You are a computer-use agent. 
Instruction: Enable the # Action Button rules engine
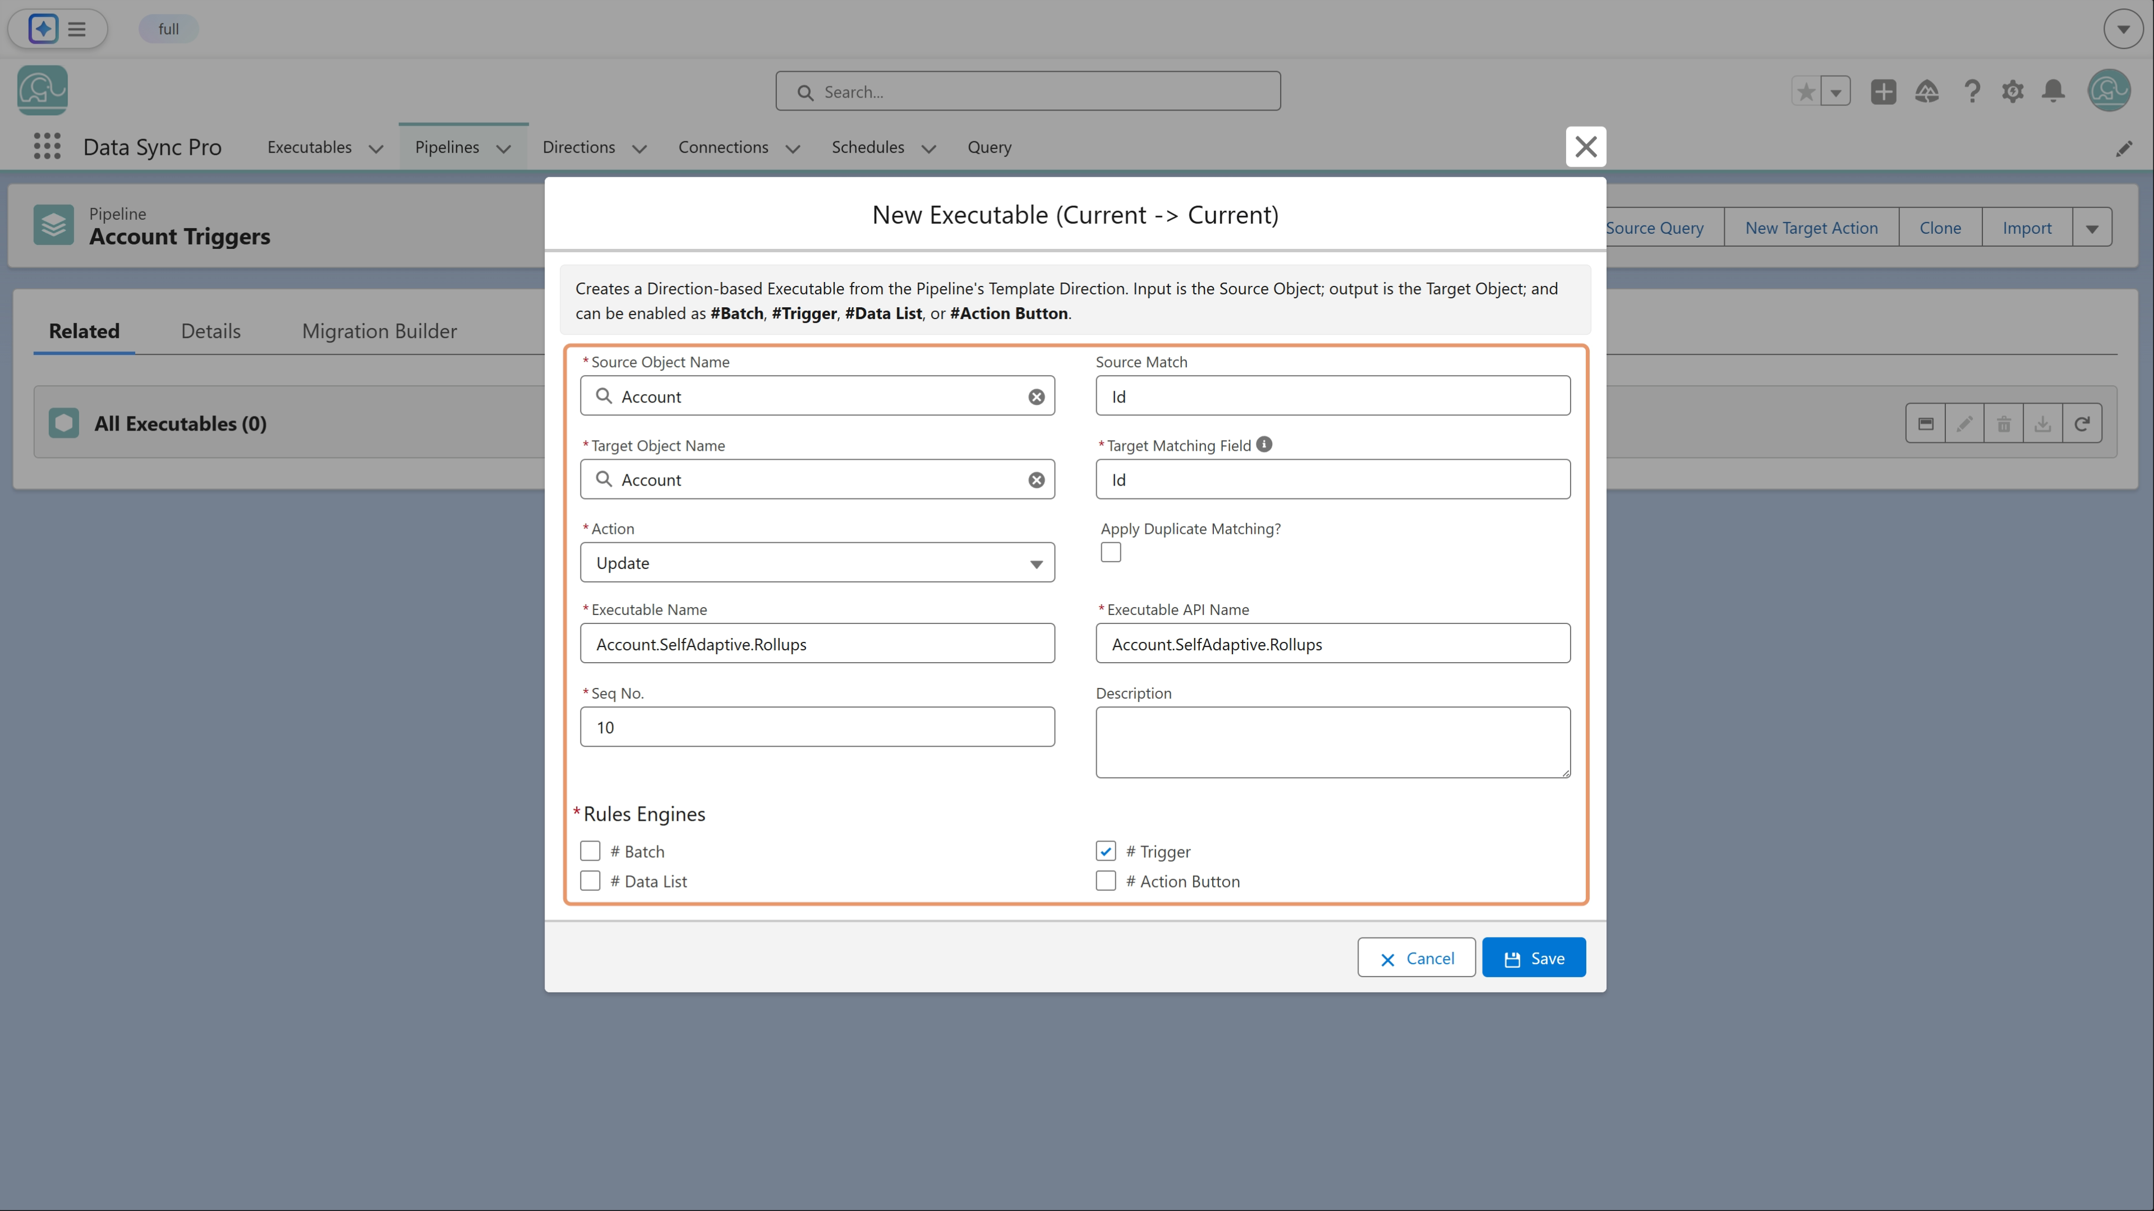[1106, 881]
